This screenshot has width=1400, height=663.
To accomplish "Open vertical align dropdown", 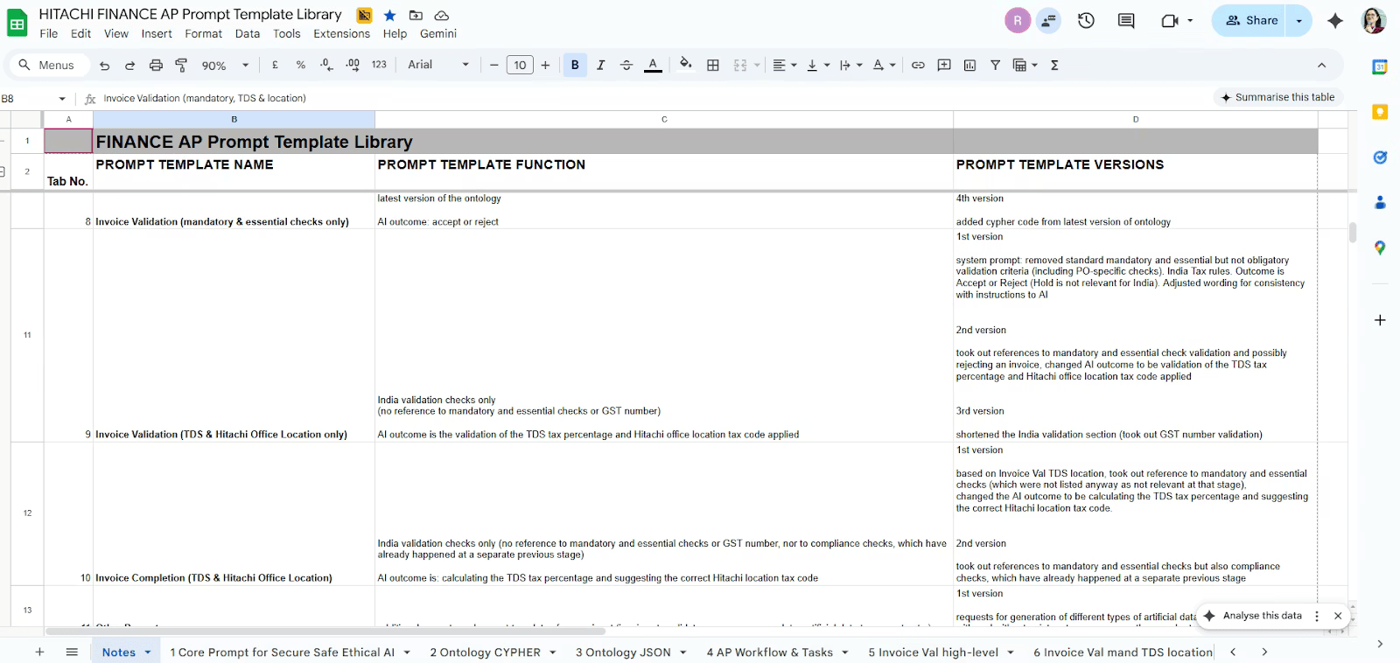I will pos(817,65).
